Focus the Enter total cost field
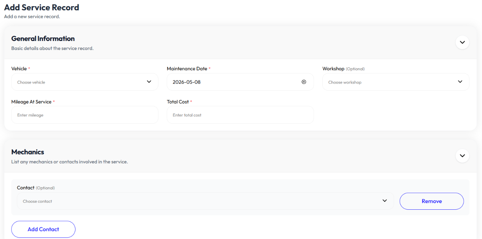The width and height of the screenshot is (482, 239). pos(240,115)
